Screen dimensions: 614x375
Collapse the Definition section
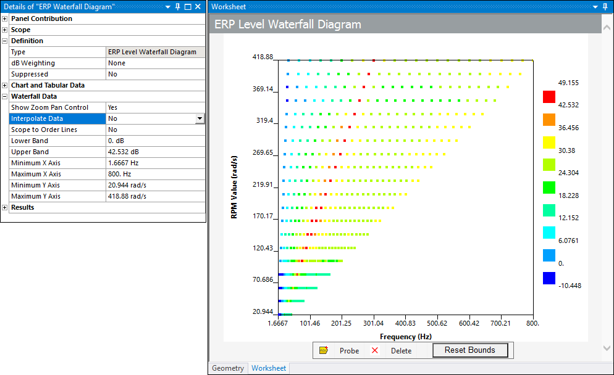[x=5, y=41]
